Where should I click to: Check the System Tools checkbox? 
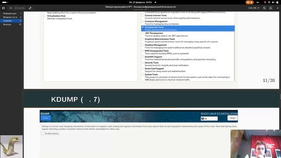tap(143, 75)
